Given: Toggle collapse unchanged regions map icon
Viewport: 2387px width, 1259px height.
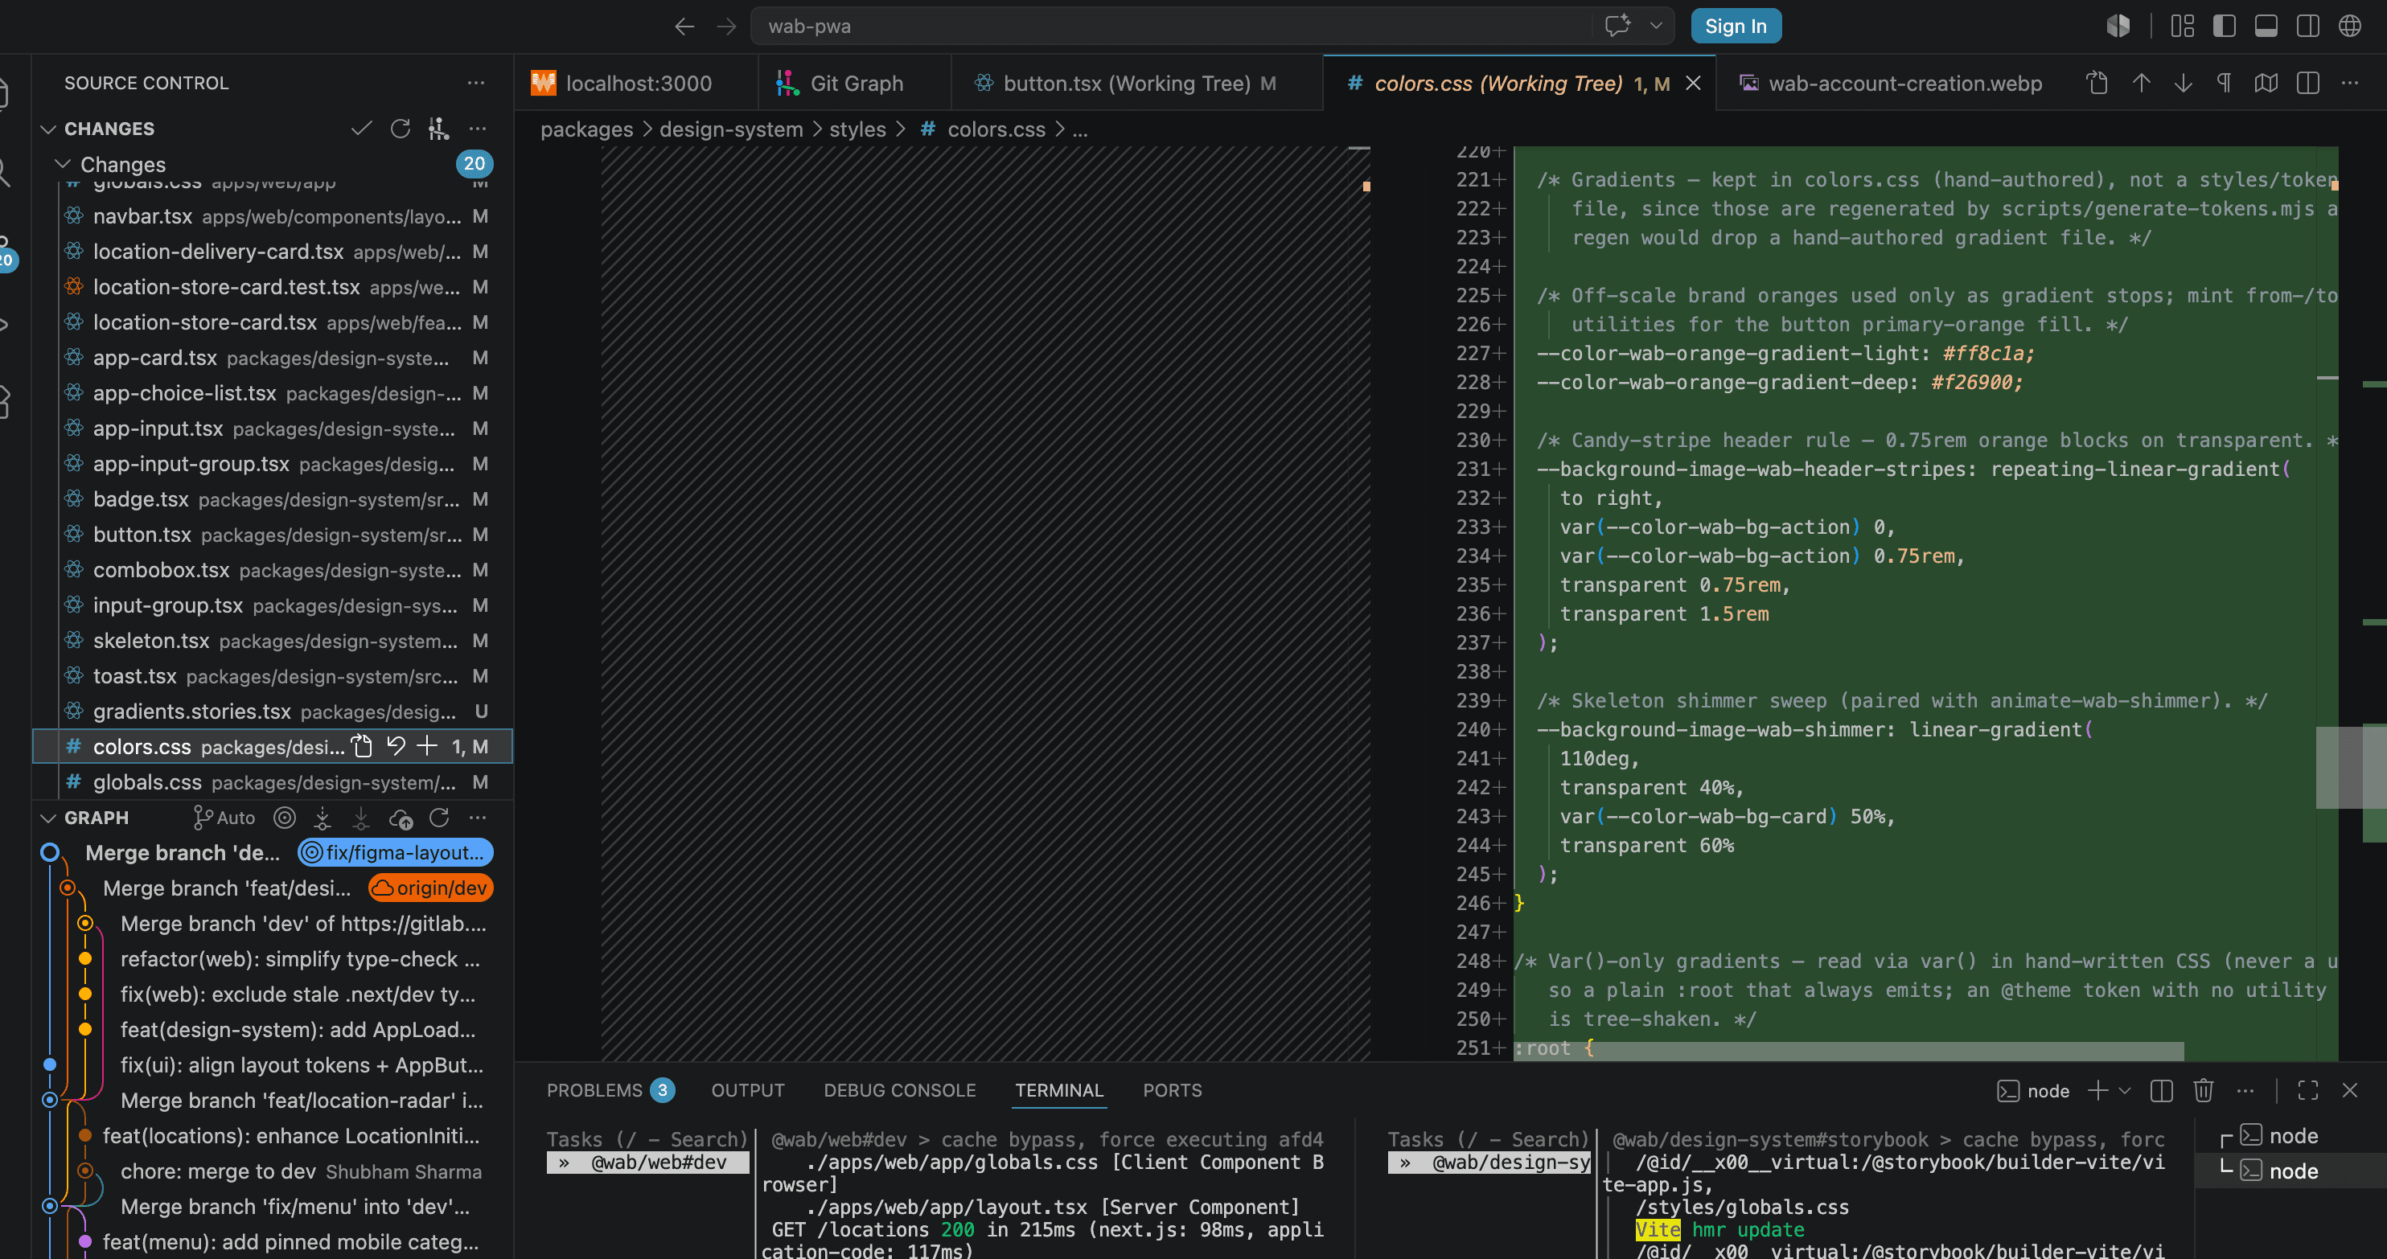Looking at the screenshot, I should [2266, 84].
